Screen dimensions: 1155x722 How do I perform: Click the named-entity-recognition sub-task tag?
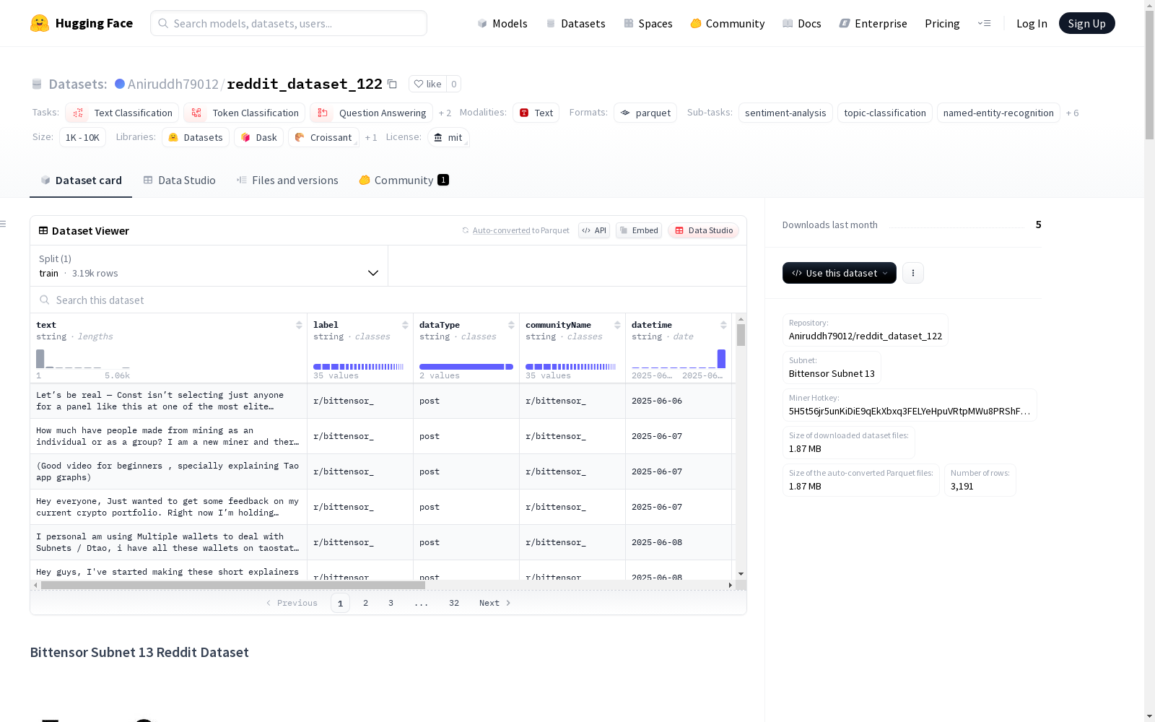[998, 113]
